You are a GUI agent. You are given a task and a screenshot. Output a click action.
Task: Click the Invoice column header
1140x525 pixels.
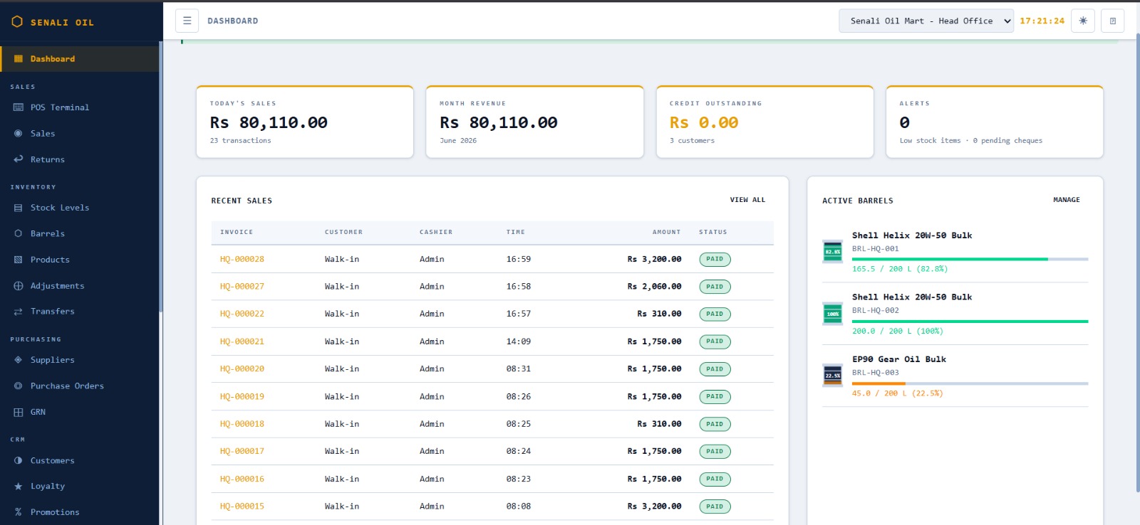(237, 232)
